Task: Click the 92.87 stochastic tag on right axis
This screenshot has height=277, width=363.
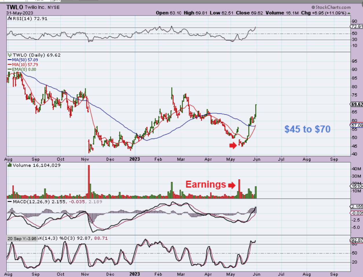Action: [357, 240]
